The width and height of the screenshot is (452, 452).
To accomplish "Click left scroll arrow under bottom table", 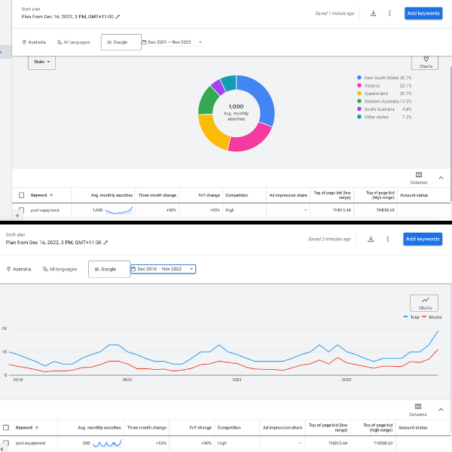I will tap(2, 448).
